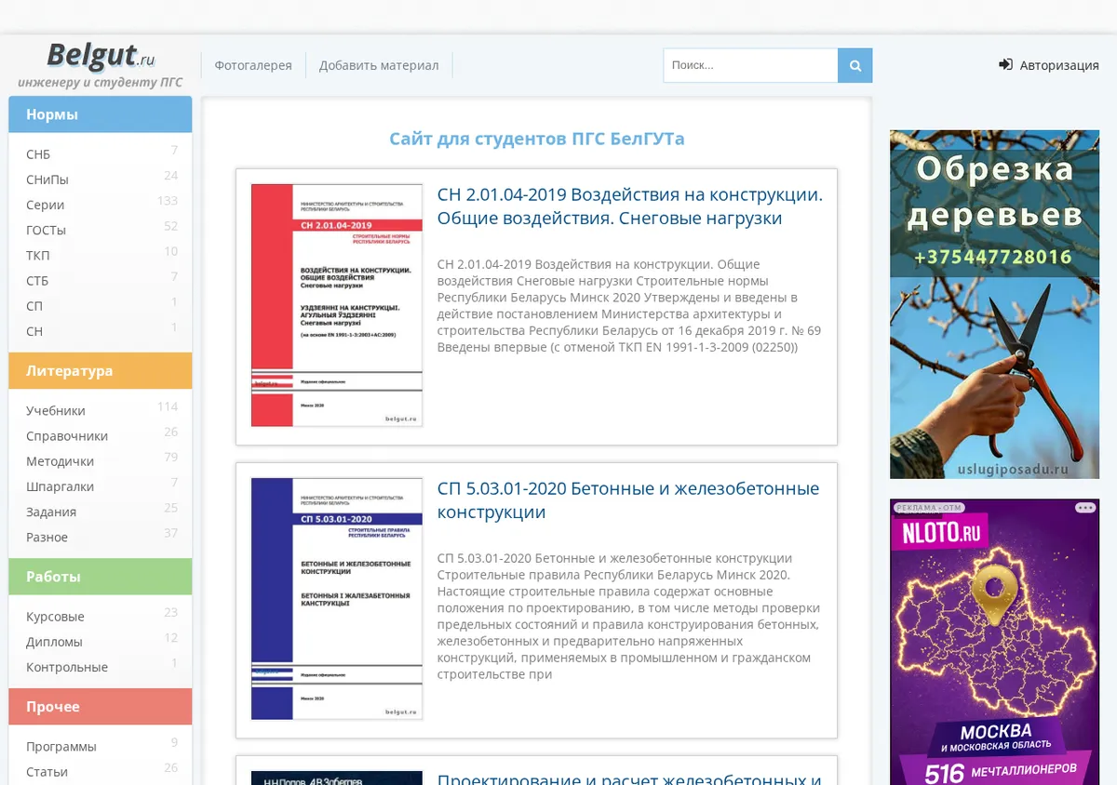Click the Авторизация login icon
The height and width of the screenshot is (785, 1117).
(x=1005, y=65)
